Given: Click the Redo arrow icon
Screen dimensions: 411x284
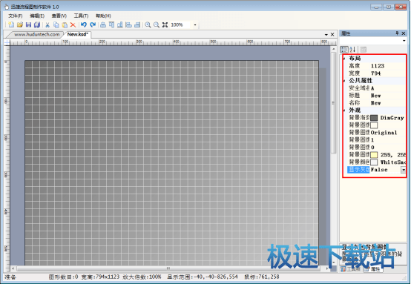Looking at the screenshot, I should coord(93,25).
